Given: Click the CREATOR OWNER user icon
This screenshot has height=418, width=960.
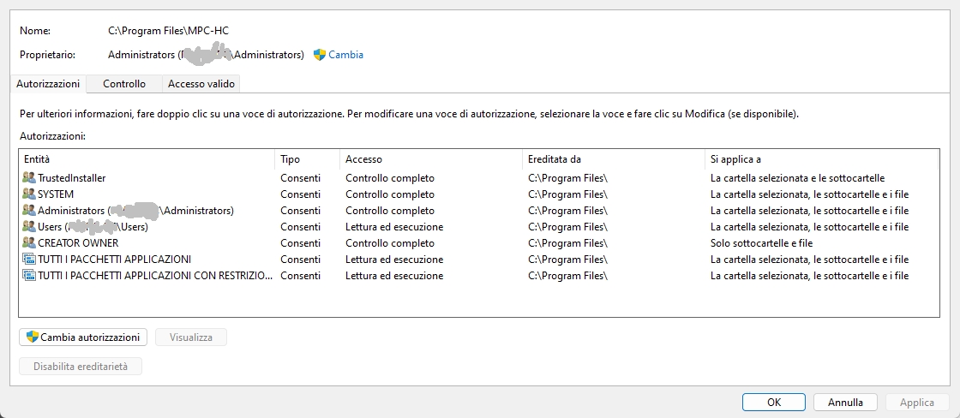Looking at the screenshot, I should pos(29,243).
